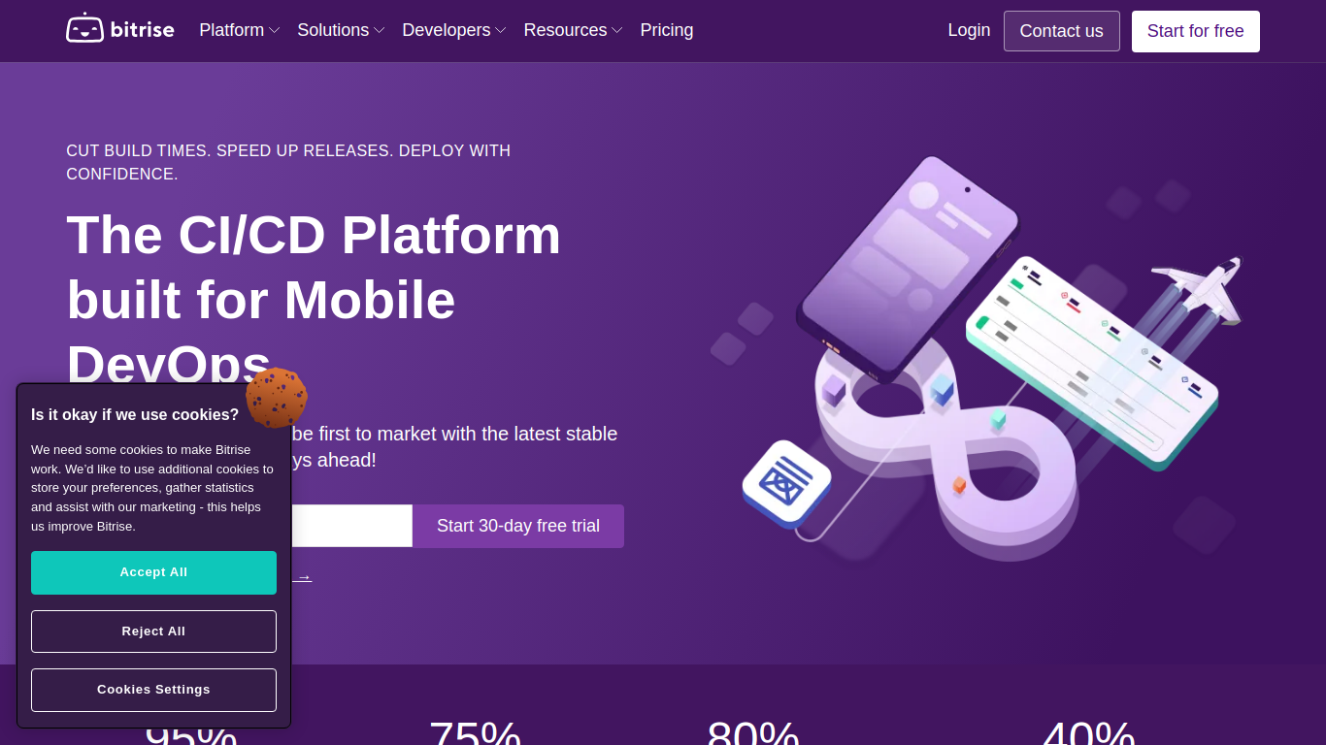Click 'Is it okay if we use cookies?' heading
This screenshot has height=745, width=1326.
(135, 414)
